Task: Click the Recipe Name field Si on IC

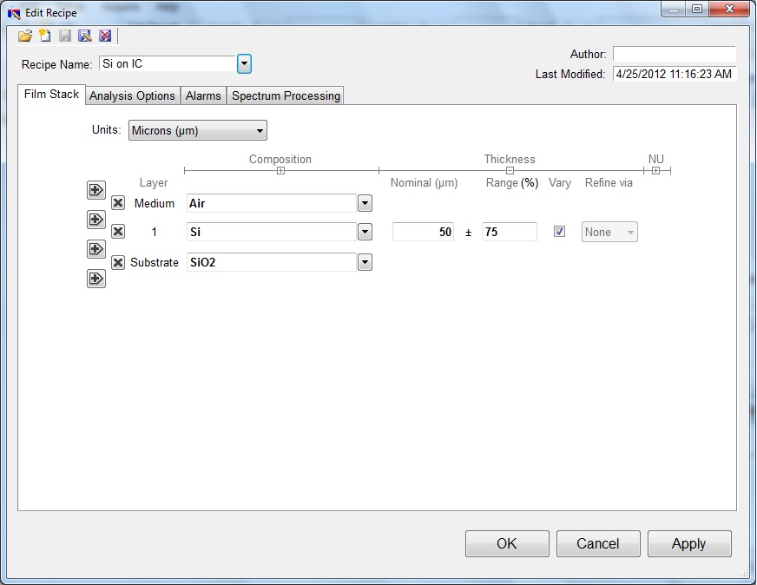Action: (x=168, y=63)
